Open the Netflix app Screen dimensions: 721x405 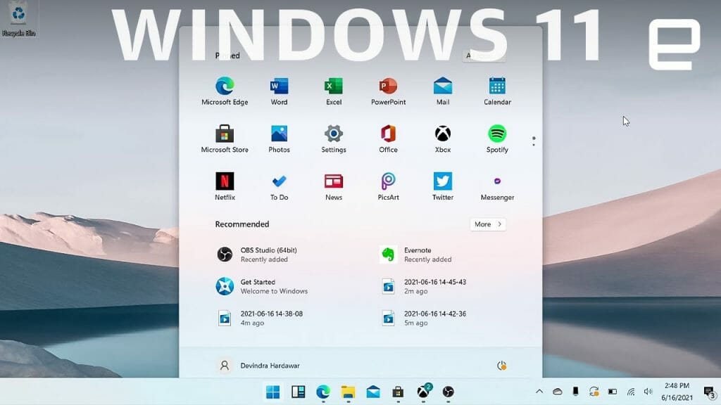[225, 186]
